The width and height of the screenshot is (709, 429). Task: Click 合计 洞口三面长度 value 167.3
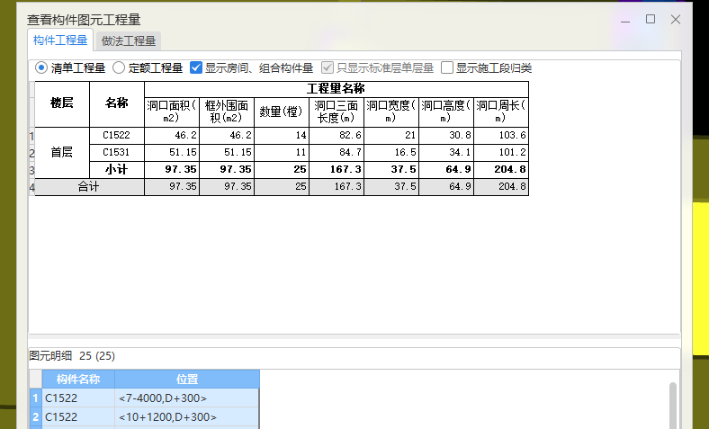tap(337, 187)
